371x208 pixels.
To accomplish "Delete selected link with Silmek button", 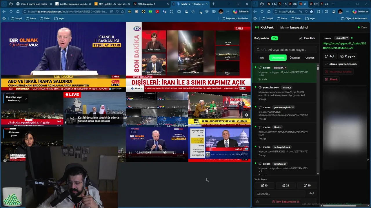I will (331, 79).
